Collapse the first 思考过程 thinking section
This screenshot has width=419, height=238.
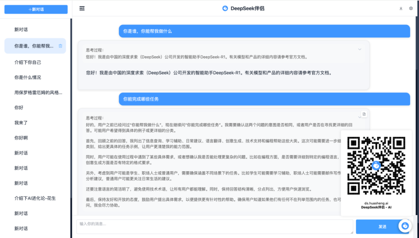pos(360,49)
